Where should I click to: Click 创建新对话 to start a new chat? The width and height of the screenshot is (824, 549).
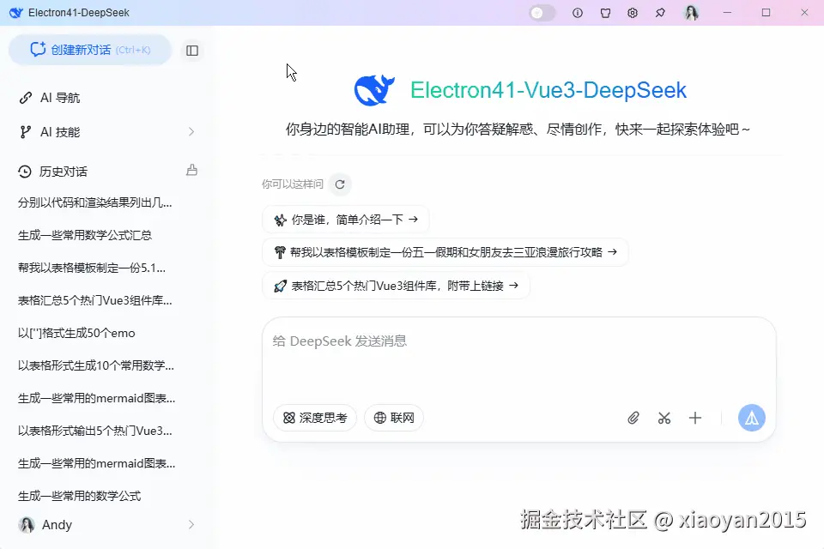coord(90,50)
